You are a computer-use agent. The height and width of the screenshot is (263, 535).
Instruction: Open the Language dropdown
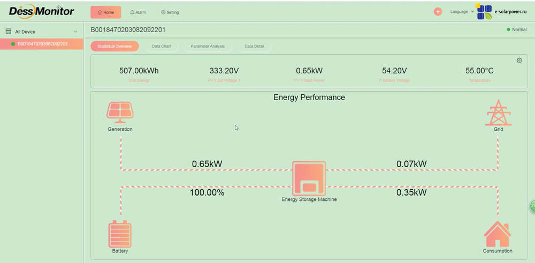462,12
